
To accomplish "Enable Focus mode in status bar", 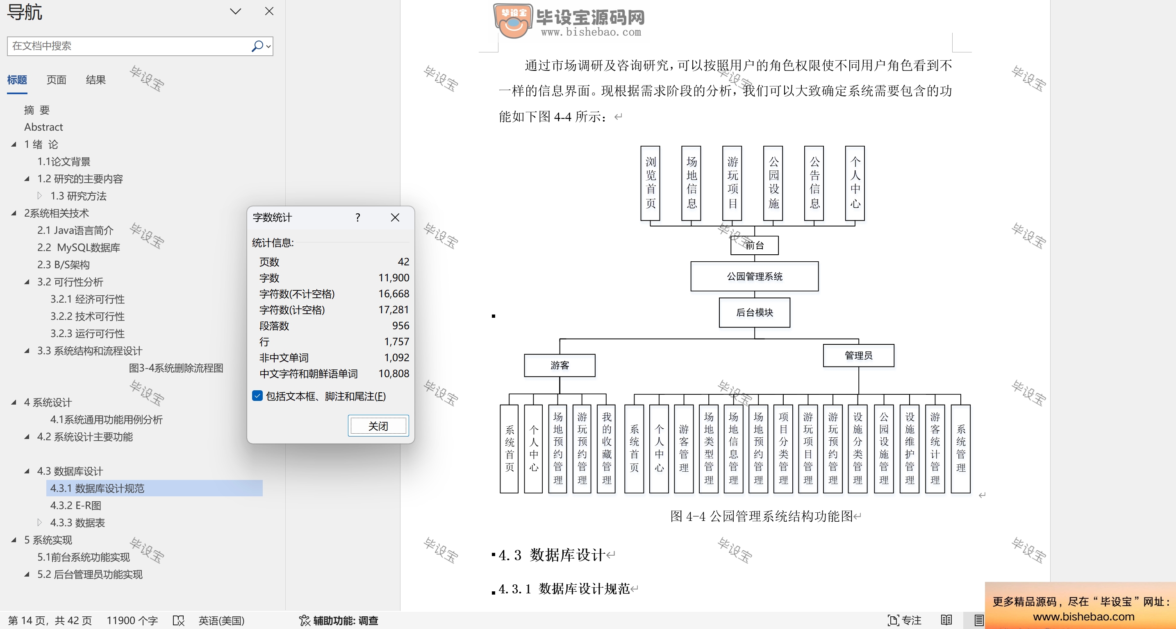I will coord(904,620).
